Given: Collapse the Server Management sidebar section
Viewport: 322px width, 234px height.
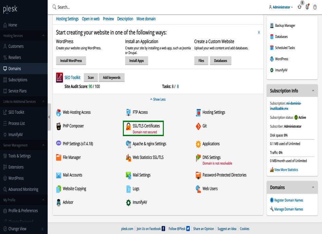Looking at the screenshot, I should pyautogui.click(x=43, y=145).
